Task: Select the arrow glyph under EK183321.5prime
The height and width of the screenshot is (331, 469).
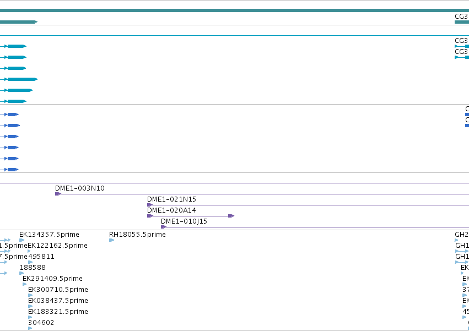Action: click(30, 317)
